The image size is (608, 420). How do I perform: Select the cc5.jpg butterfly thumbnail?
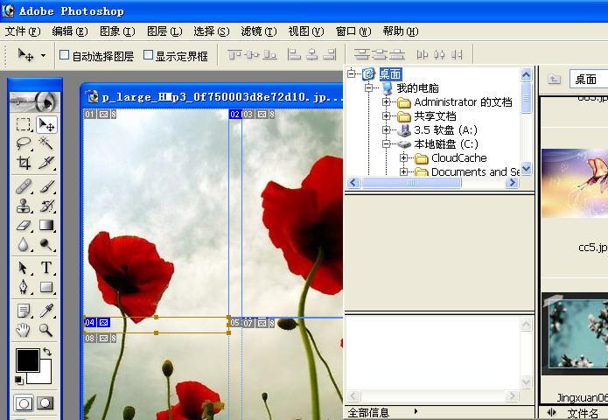coord(575,183)
